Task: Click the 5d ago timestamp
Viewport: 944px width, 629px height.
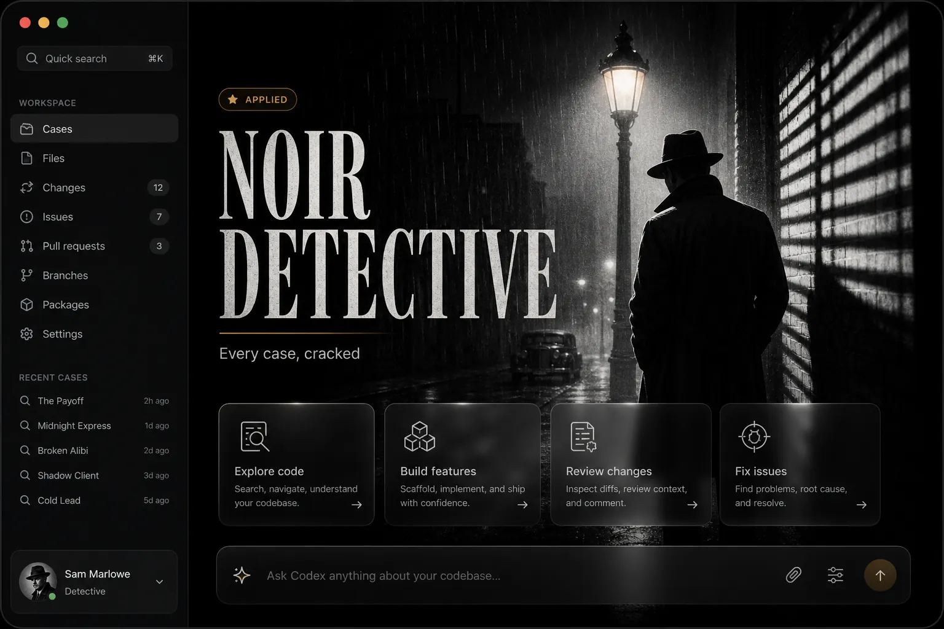Action: 156,501
